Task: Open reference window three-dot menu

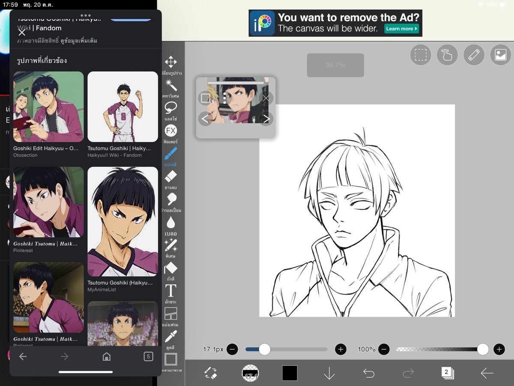Action: (x=224, y=98)
